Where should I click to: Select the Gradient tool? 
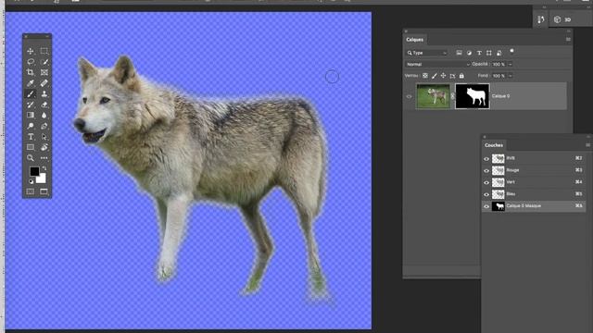click(x=31, y=115)
